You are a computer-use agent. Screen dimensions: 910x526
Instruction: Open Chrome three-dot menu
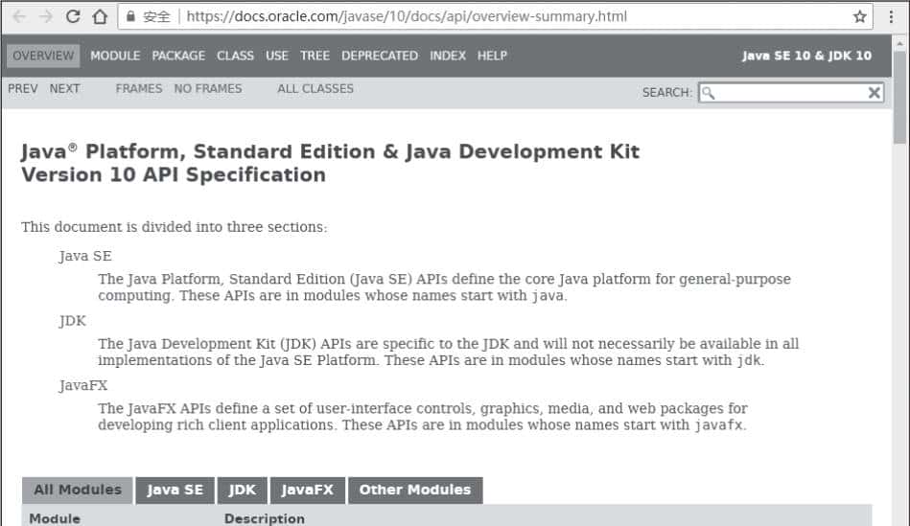(888, 16)
